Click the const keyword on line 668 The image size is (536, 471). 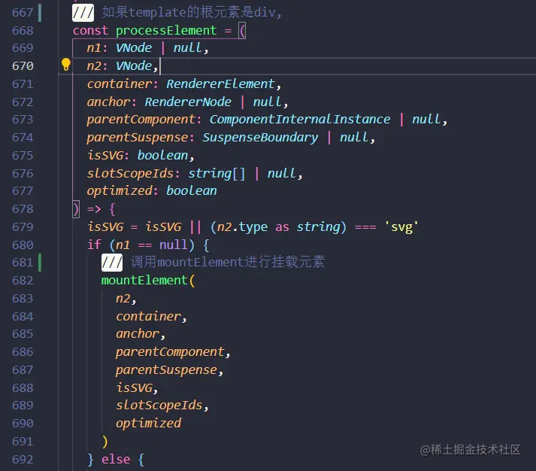(x=90, y=30)
